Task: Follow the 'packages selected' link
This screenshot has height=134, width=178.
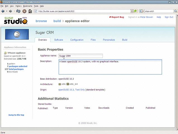Action: point(18,66)
